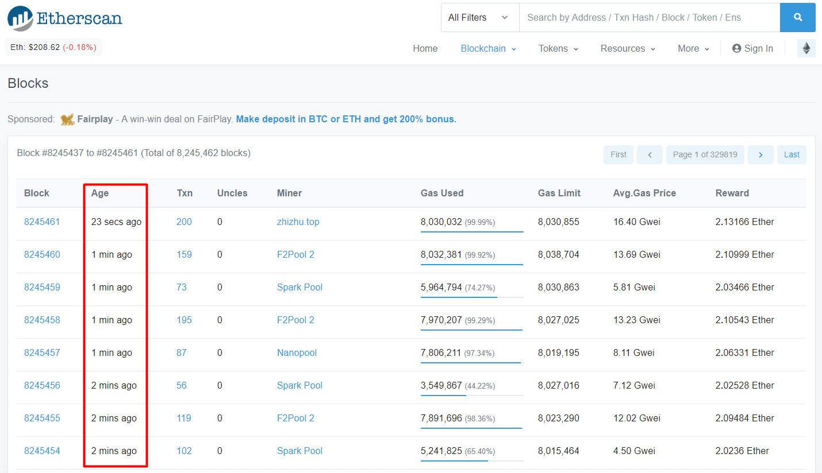Go to next page arrow
This screenshot has width=822, height=473.
760,154
